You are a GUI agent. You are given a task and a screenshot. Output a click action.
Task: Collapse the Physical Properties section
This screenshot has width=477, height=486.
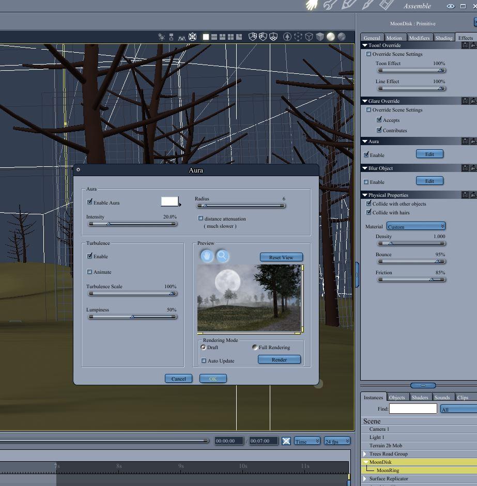point(365,195)
